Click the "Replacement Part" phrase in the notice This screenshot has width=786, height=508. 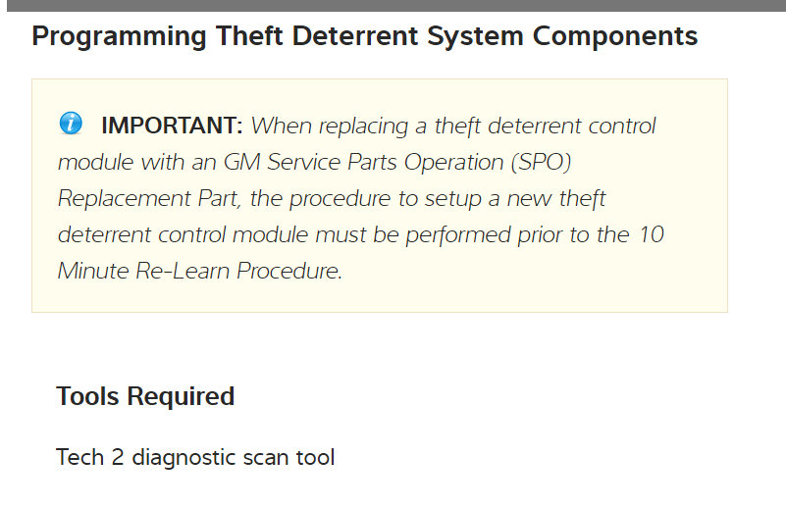[149, 198]
